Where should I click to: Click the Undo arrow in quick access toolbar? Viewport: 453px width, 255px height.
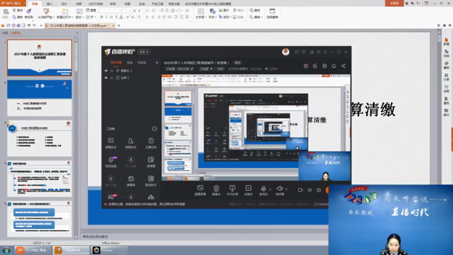29,25
